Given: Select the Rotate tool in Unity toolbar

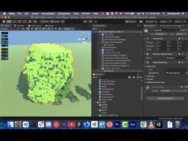Looking at the screenshot, I should (14, 22).
